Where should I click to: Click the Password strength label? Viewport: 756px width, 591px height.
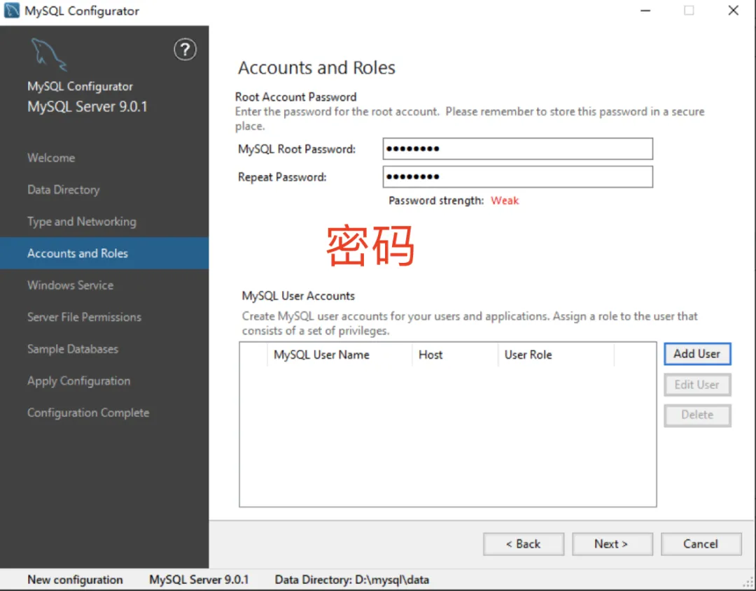(436, 201)
